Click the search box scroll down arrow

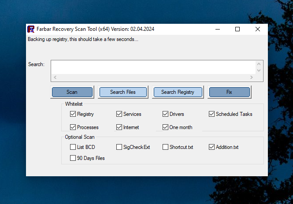click(x=259, y=70)
